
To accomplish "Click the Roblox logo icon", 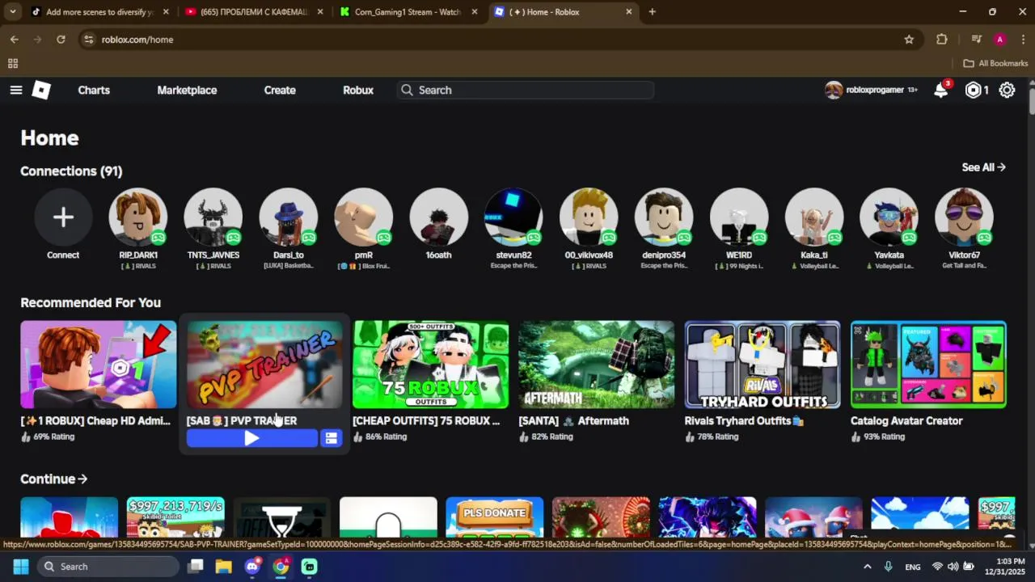I will (41, 90).
